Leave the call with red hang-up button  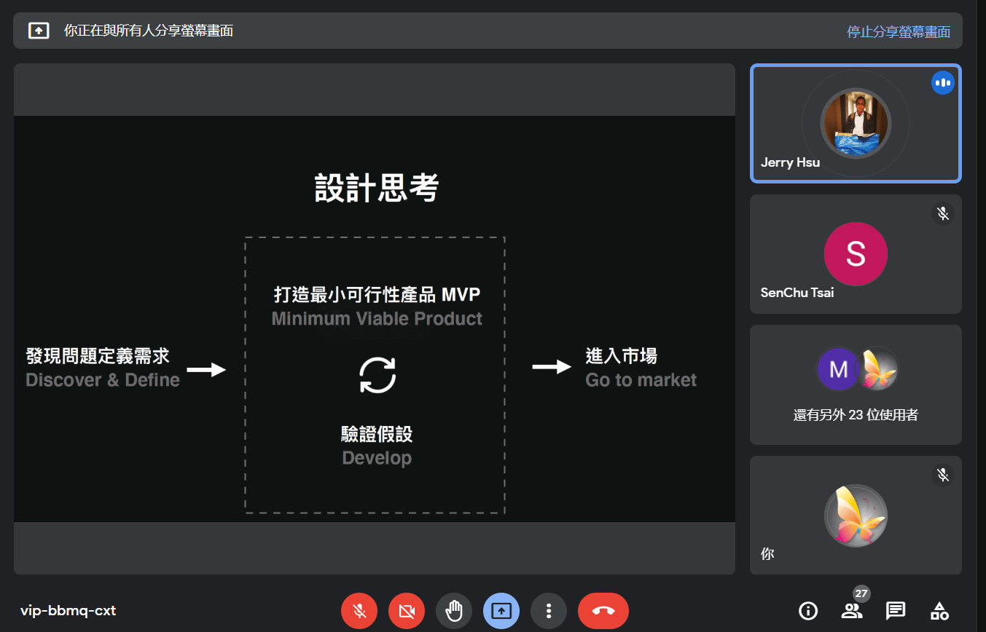click(x=603, y=611)
